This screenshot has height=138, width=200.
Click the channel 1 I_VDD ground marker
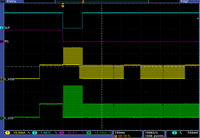point(2,79)
